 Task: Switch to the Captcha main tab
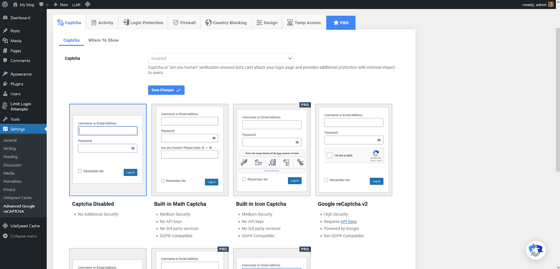coord(69,23)
